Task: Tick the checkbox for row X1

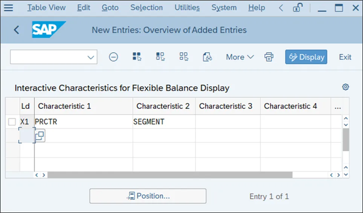Action: tap(12, 122)
